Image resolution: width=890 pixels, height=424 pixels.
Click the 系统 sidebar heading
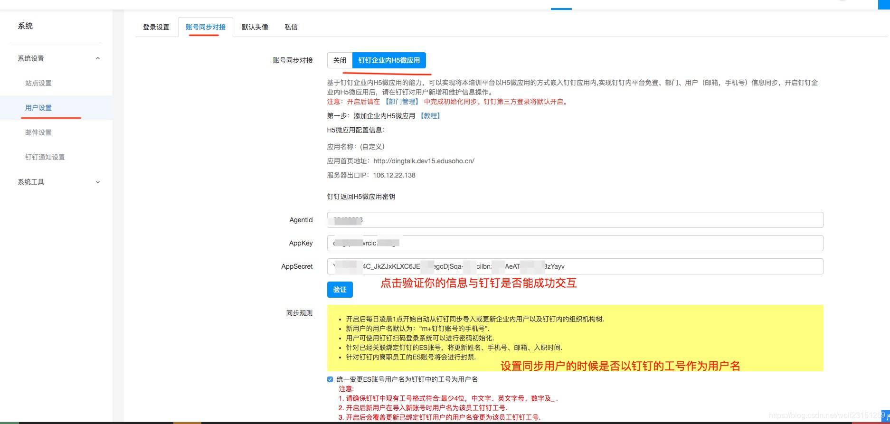click(x=25, y=26)
